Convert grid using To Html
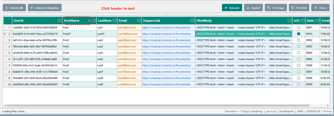334x116 pixels. (x=299, y=8)
